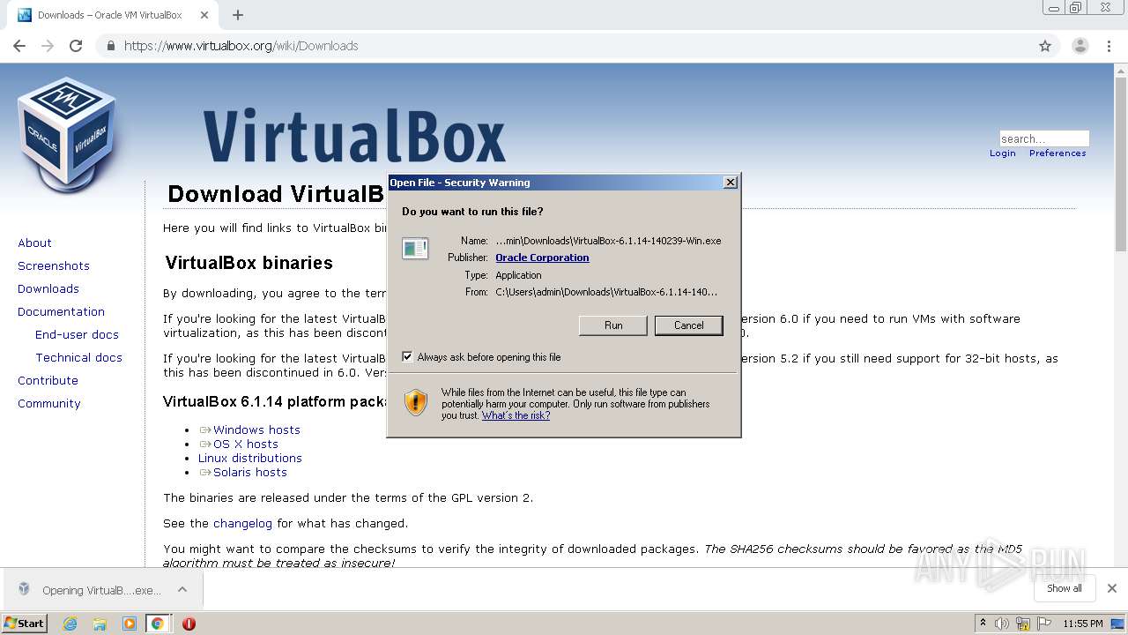The width and height of the screenshot is (1128, 635).
Task: Open the Windows Start menu
Action: (25, 624)
